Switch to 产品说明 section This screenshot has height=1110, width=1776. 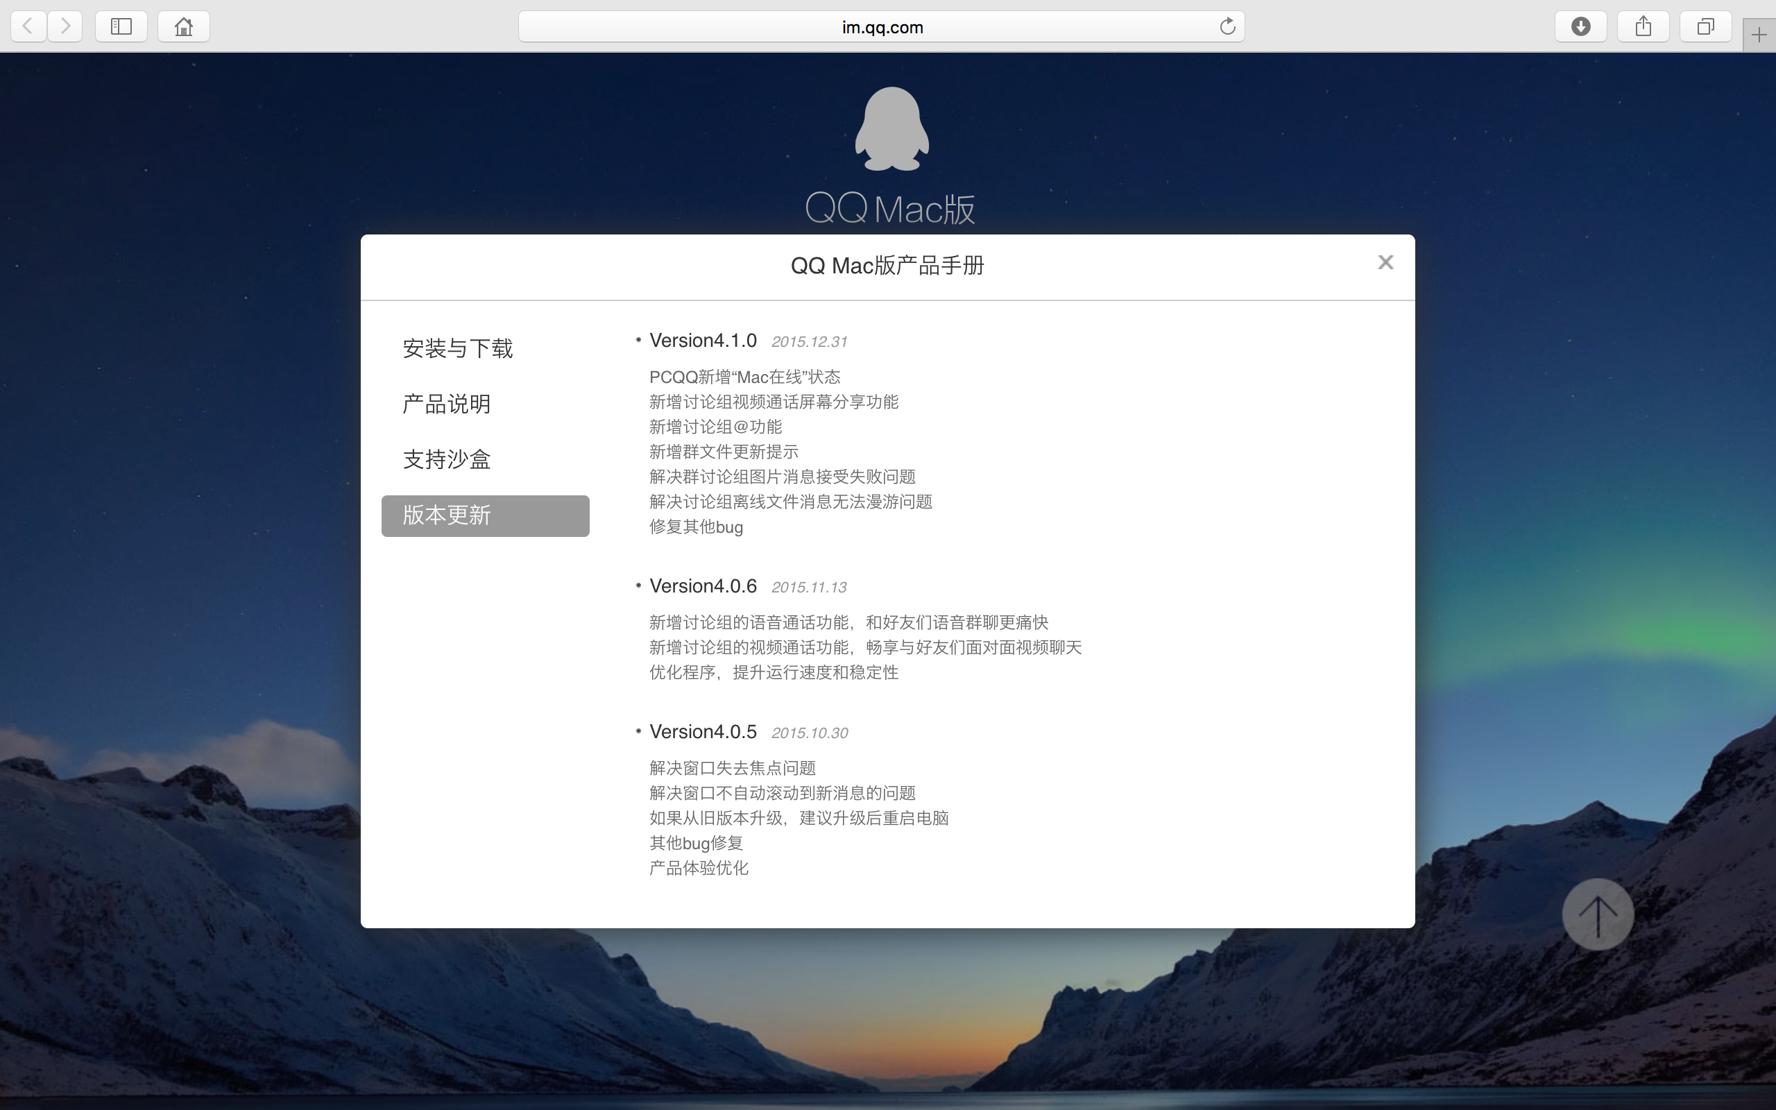[x=445, y=404]
